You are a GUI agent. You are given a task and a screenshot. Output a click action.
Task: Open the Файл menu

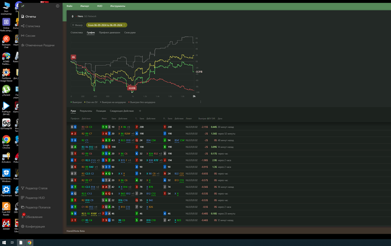pyautogui.click(x=69, y=6)
